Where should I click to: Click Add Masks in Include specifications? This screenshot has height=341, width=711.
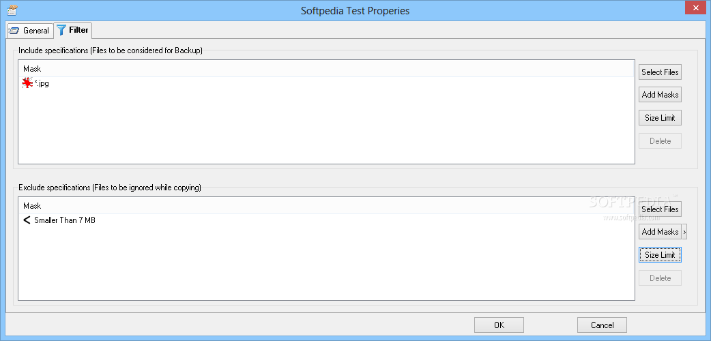[x=660, y=95]
